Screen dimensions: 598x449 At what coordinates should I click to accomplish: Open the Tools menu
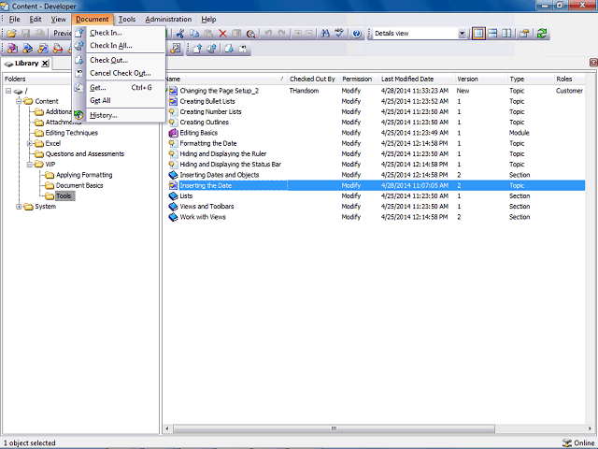pyautogui.click(x=127, y=19)
